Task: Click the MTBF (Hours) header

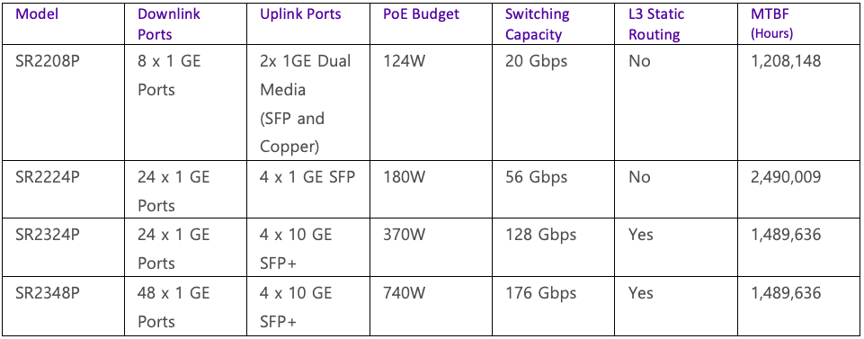Action: [x=773, y=23]
